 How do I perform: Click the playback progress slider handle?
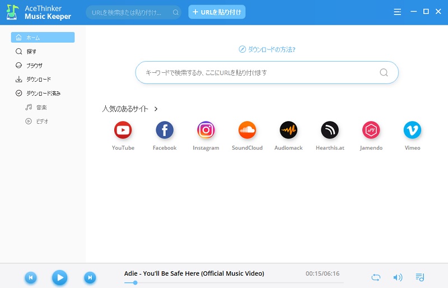coord(135,283)
